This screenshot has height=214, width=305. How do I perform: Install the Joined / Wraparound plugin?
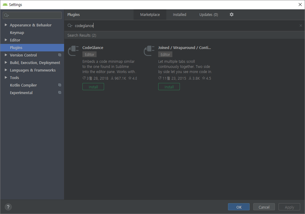[x=169, y=87]
